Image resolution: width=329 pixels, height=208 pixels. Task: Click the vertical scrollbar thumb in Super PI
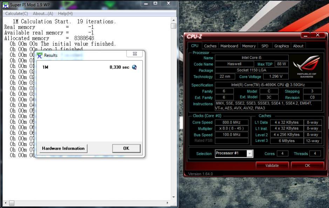coord(173,26)
